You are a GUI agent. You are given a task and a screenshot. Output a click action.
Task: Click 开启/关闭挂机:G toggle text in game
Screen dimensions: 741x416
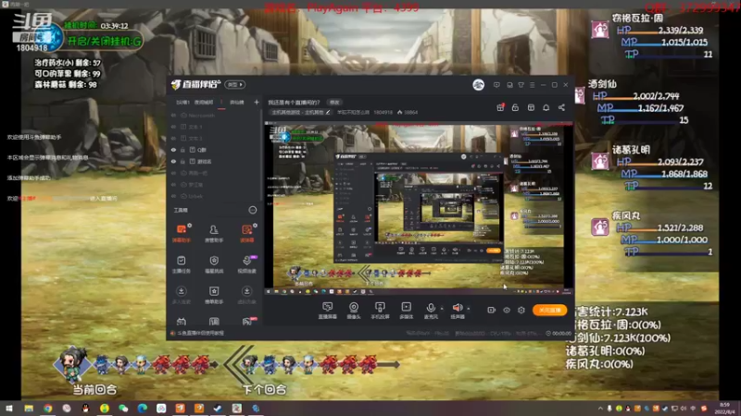pyautogui.click(x=104, y=42)
